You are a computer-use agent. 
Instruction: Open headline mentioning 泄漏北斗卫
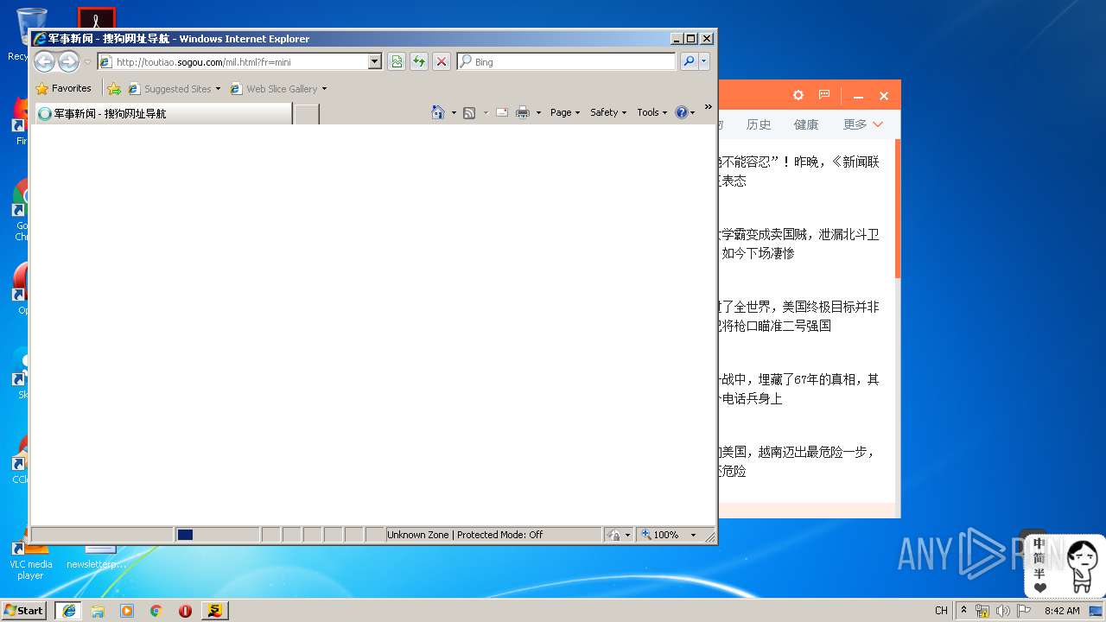click(799, 244)
